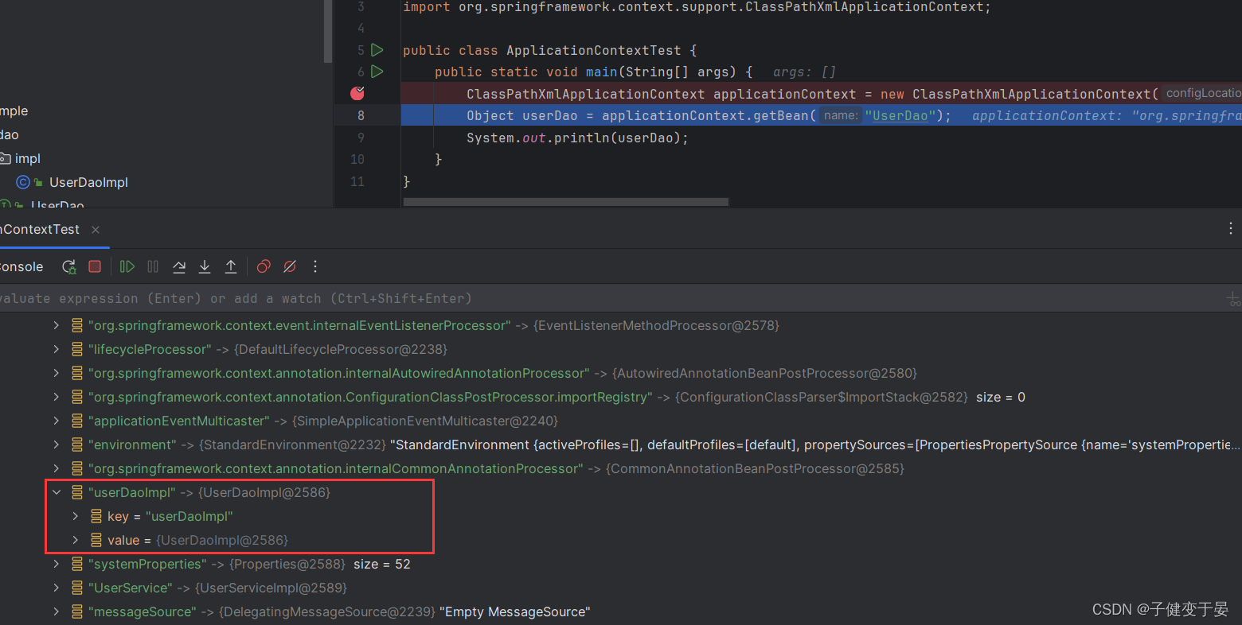Image resolution: width=1242 pixels, height=625 pixels.
Task: Add the expression to watches
Action: (x=1233, y=299)
